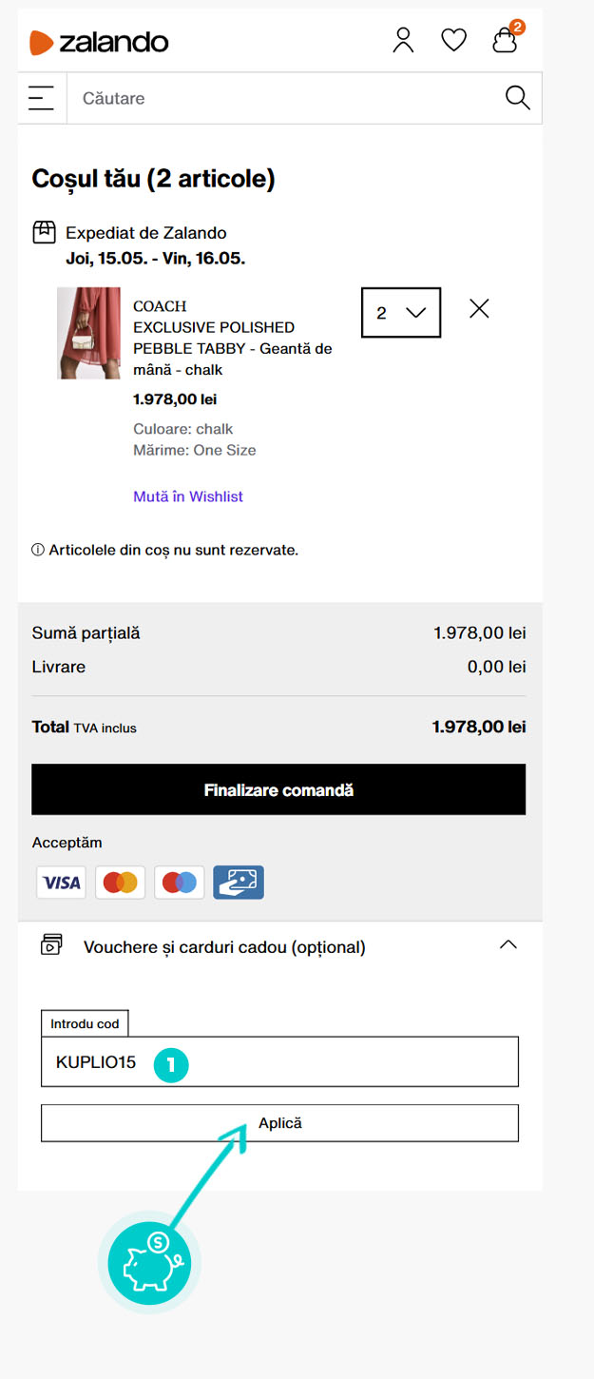Open the hamburger menu
Image resolution: width=594 pixels, height=1379 pixels.
[x=41, y=98]
